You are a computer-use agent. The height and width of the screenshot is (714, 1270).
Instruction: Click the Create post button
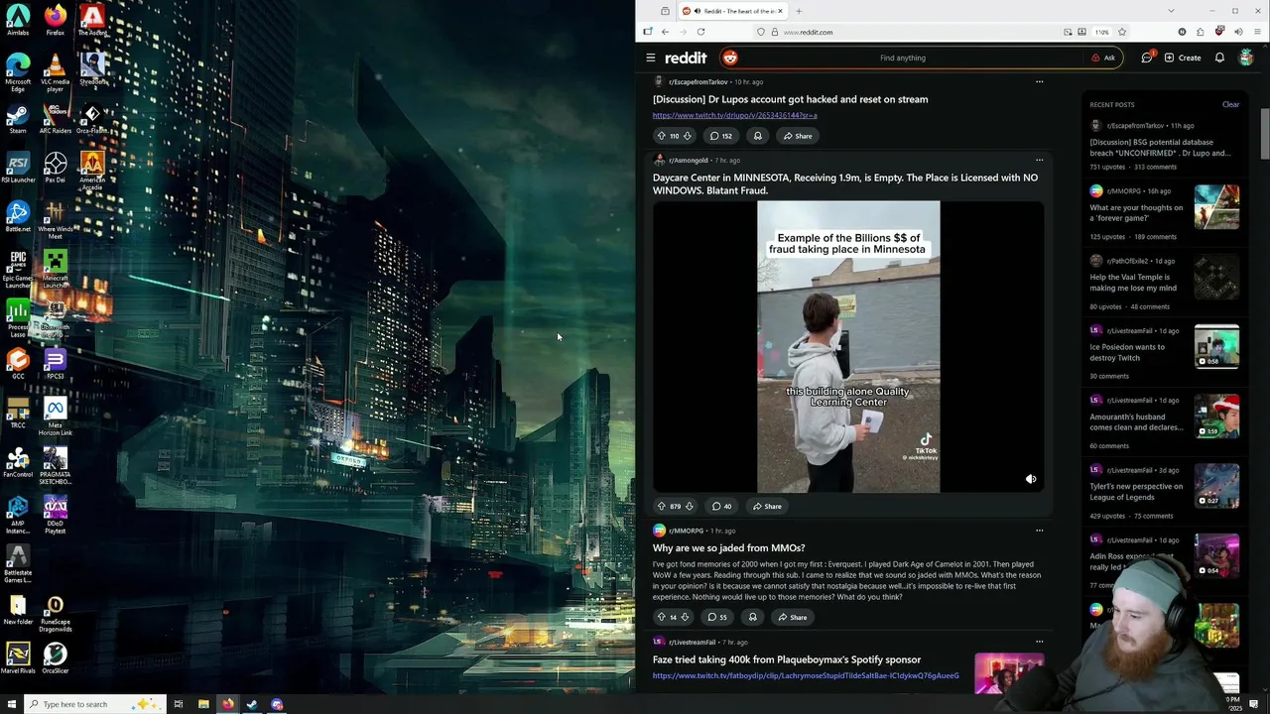pyautogui.click(x=1183, y=58)
